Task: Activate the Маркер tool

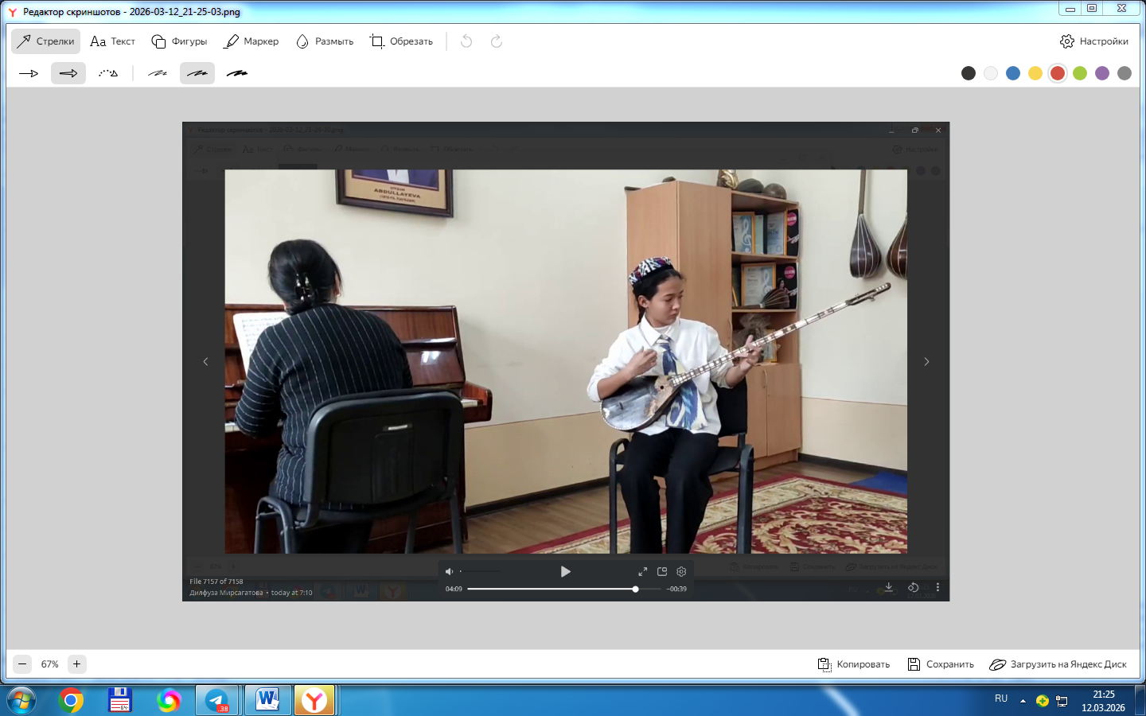Action: pos(251,41)
